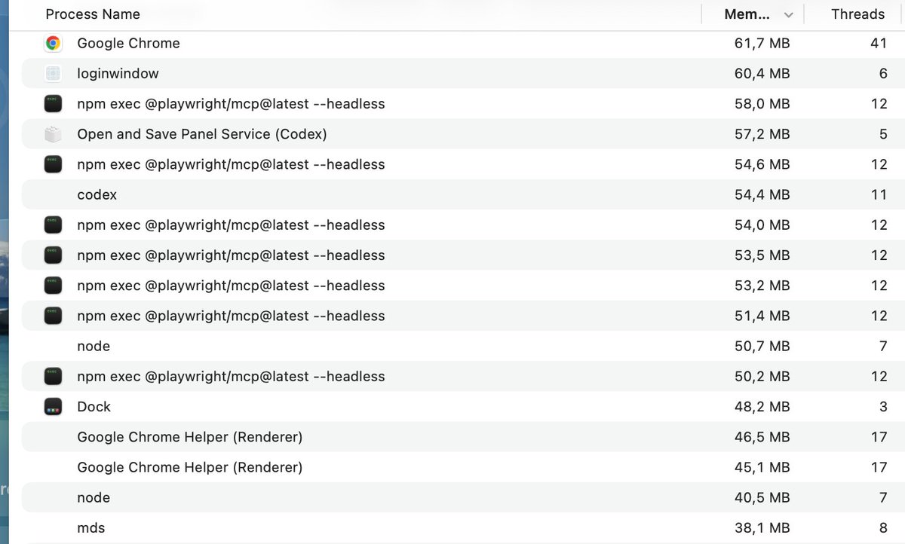Click thread count 6 for loginwindow

pos(883,73)
